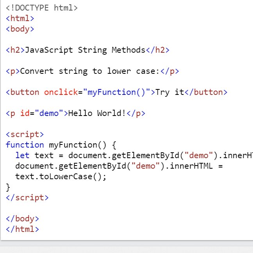253x253 pixels.
Task: Click the 'id' attribute in the paragraph tag
Action: point(25,113)
